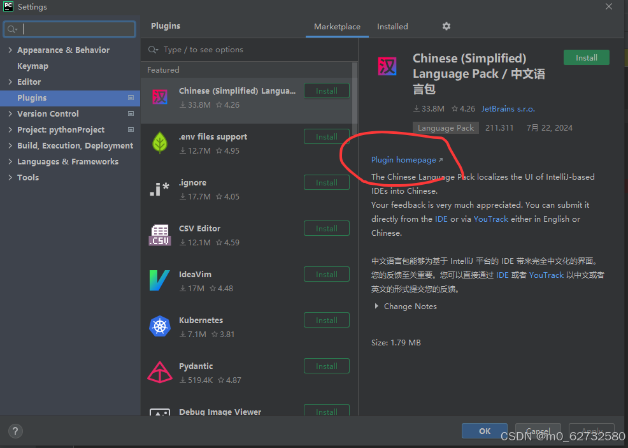Focus the settings search field
The width and height of the screenshot is (628, 448).
coord(69,29)
